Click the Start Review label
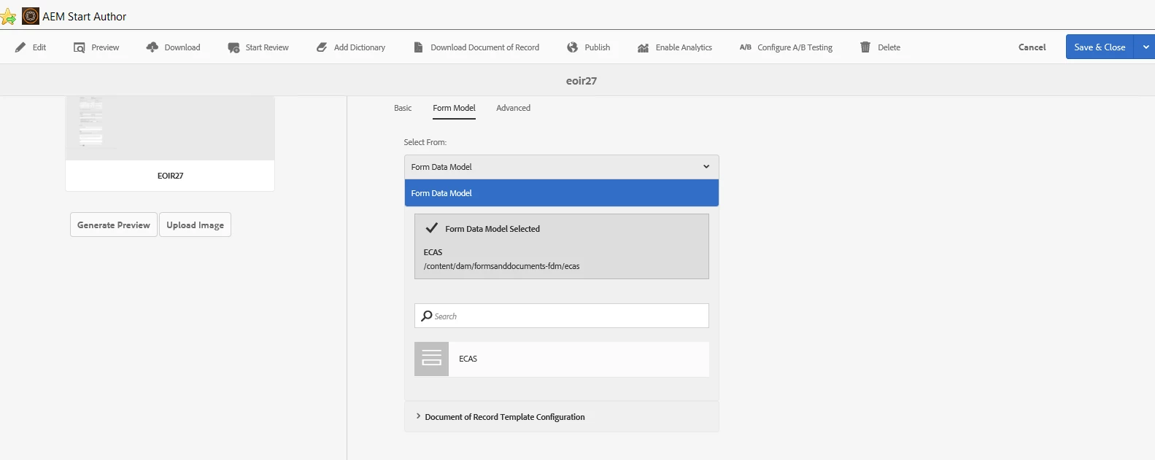 point(267,47)
